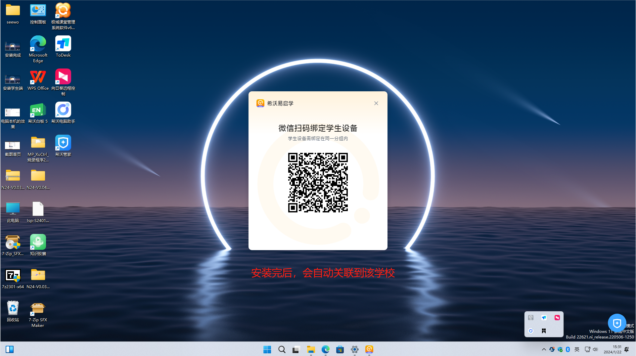Open MP_XuCtrl_烧录程序 folder
Viewport: 636px width, 356px height.
pos(38,149)
